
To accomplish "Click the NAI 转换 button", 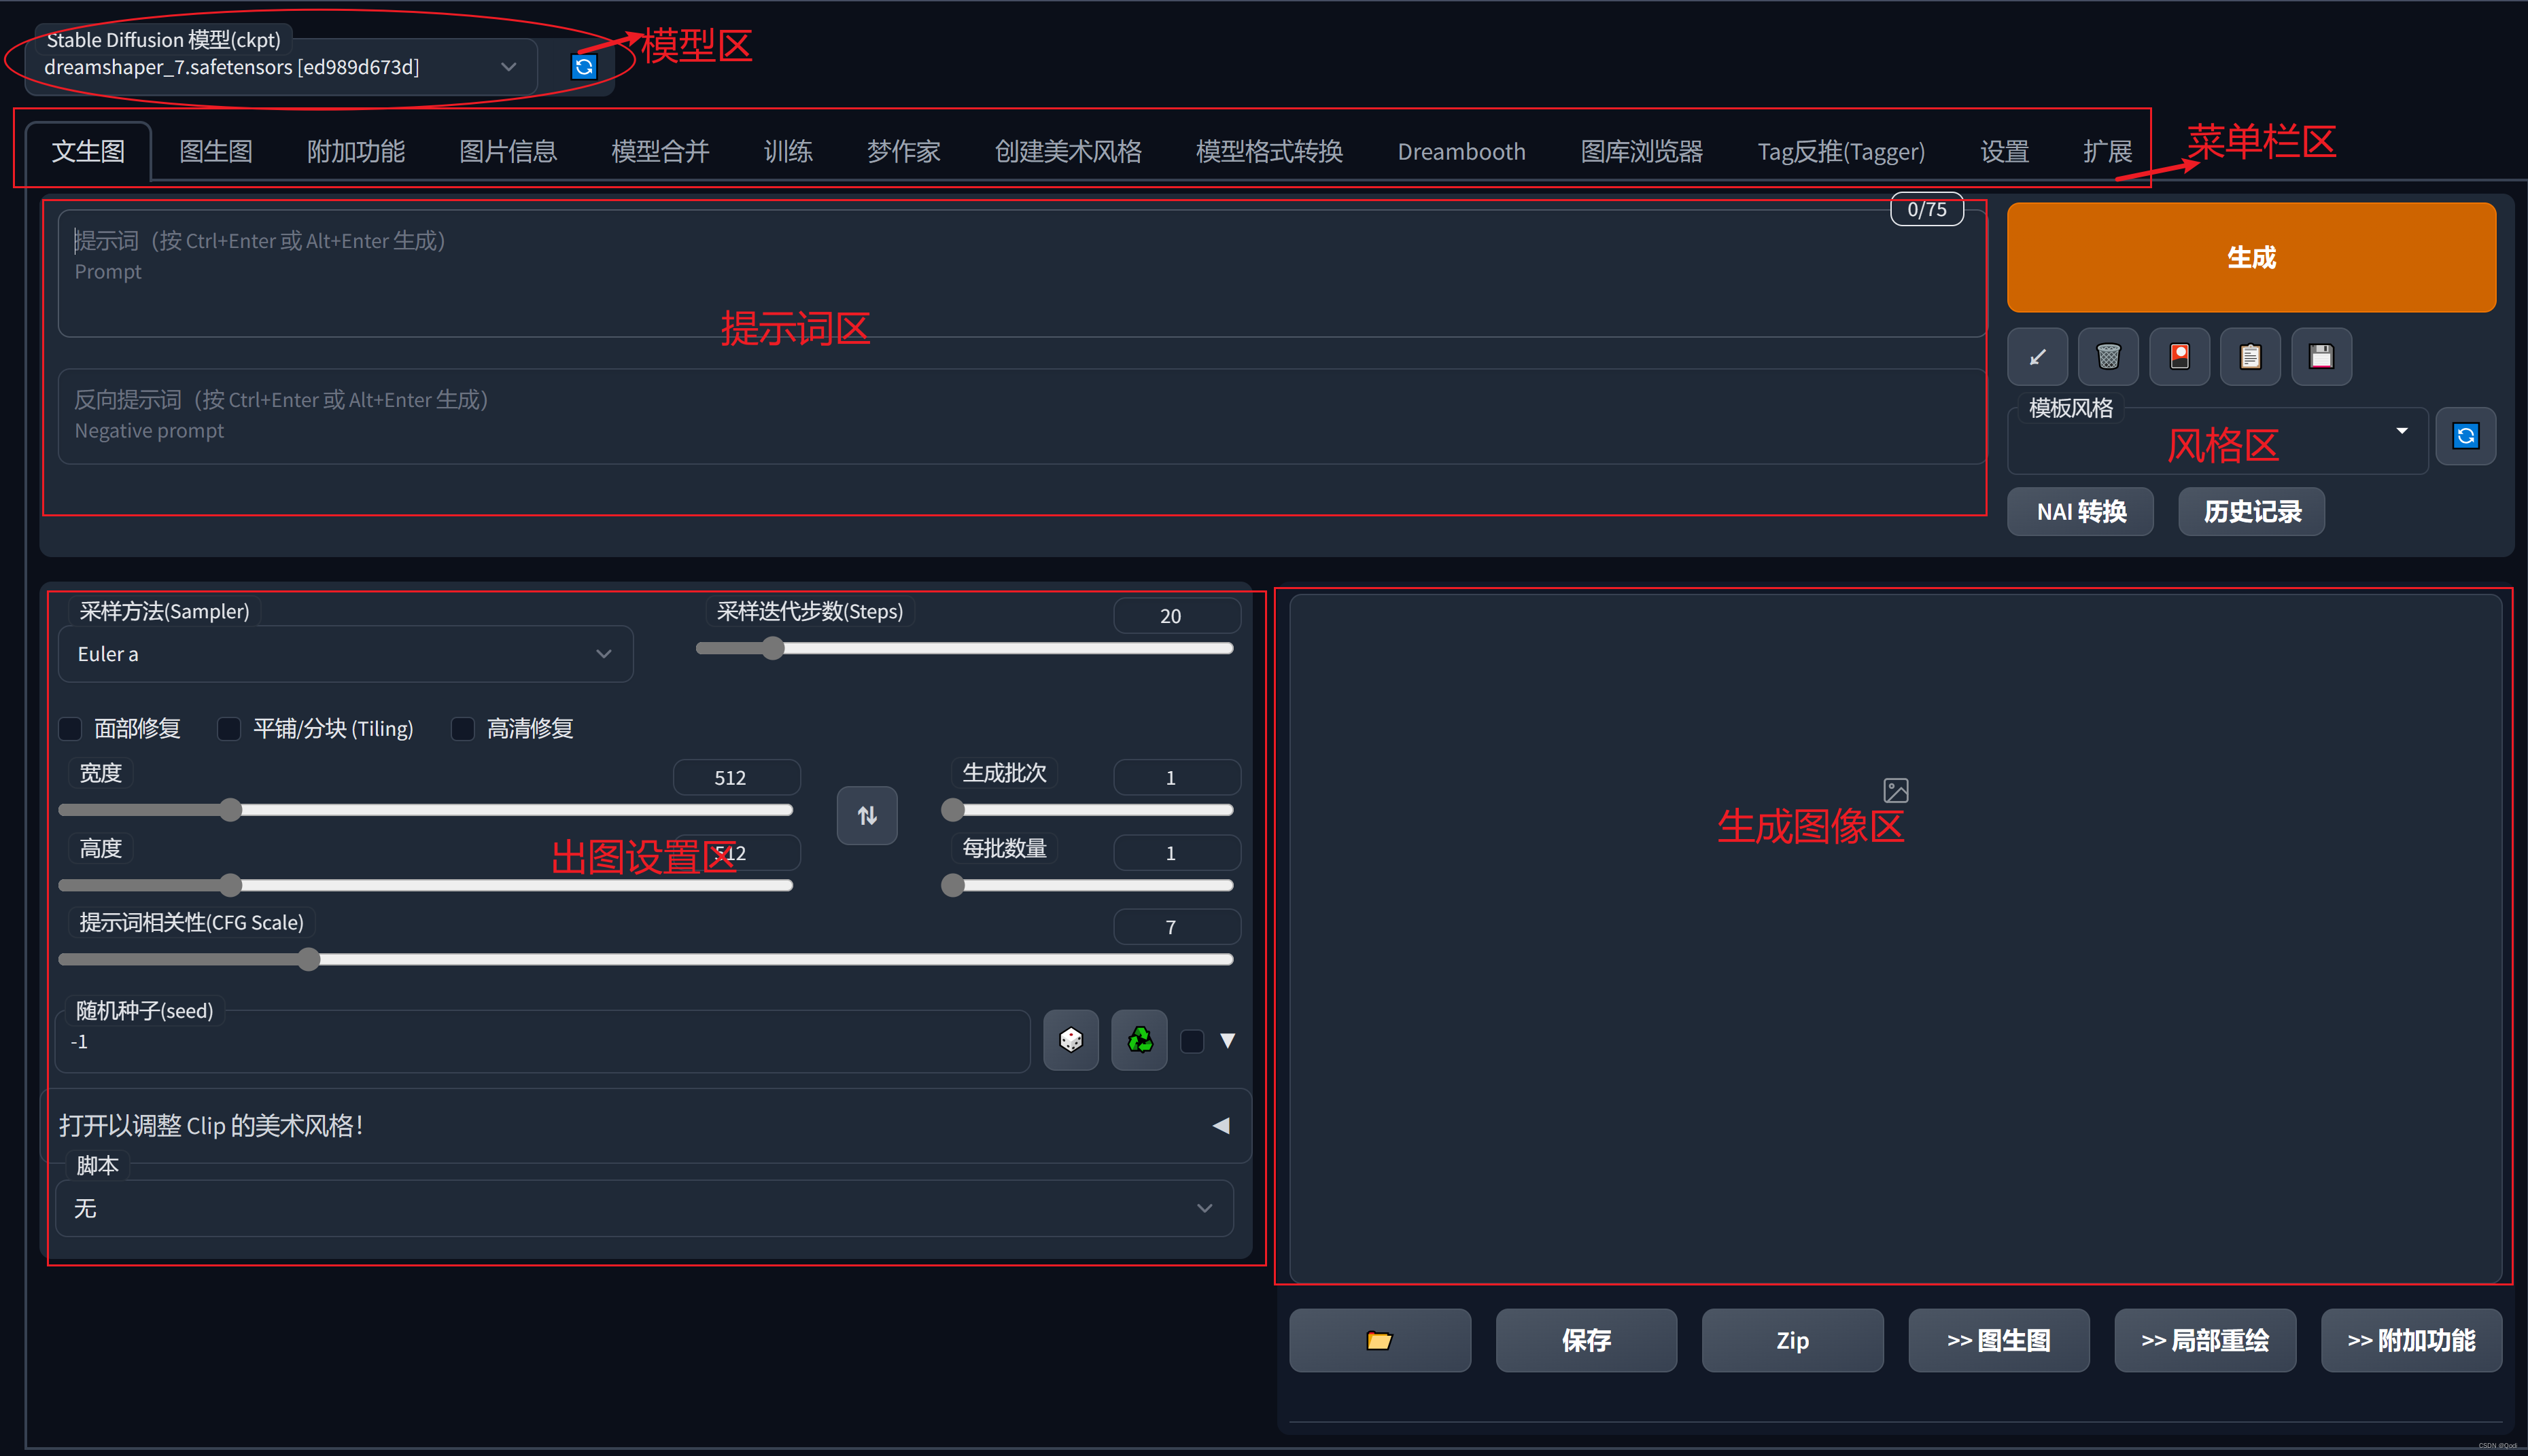I will point(2081,512).
